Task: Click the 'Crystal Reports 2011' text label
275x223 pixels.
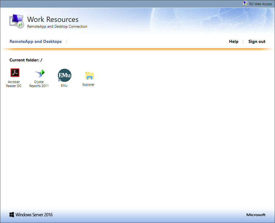Action: 39,84
